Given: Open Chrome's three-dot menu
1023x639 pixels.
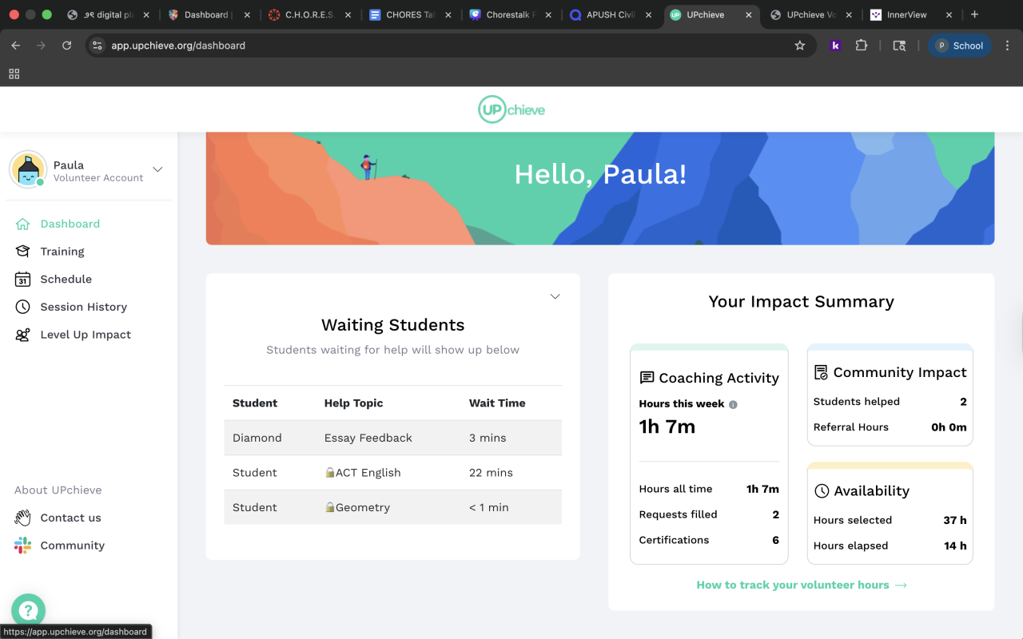Looking at the screenshot, I should coord(1007,46).
